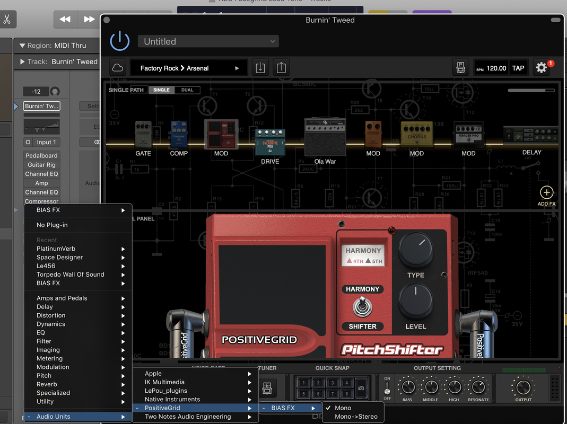Screen dimensions: 567x424
Task: Turn the LEVEL knob on PitchShifter
Action: point(415,301)
